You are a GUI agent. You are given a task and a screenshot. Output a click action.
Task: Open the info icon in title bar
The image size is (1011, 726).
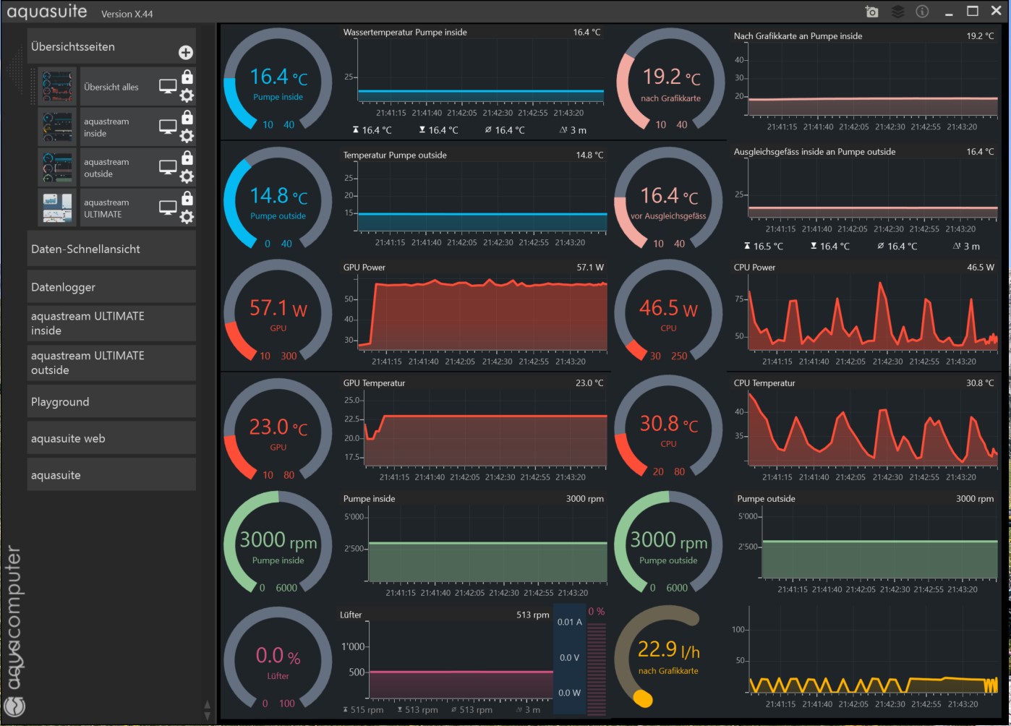922,12
